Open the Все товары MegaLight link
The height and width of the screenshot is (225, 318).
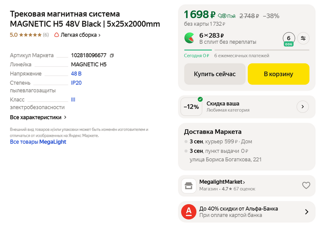click(38, 142)
